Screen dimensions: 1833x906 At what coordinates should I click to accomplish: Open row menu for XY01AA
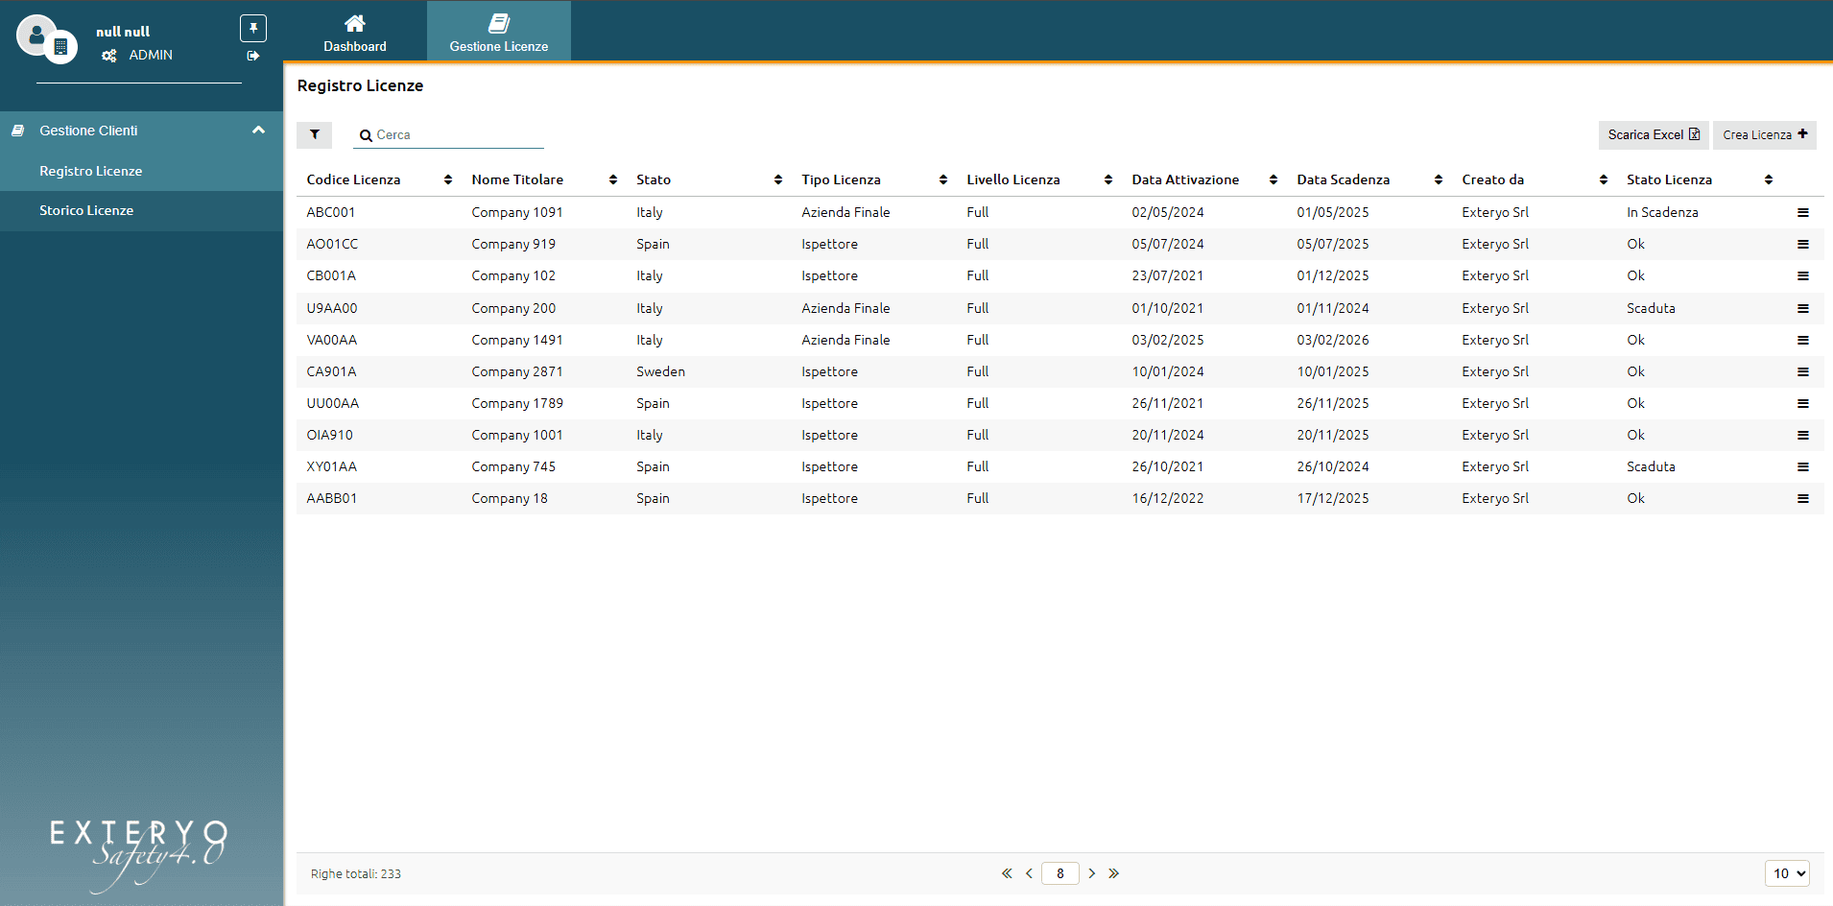[1803, 466]
